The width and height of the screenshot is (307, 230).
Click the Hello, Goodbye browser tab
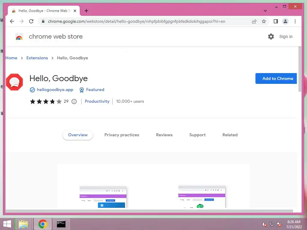44,11
